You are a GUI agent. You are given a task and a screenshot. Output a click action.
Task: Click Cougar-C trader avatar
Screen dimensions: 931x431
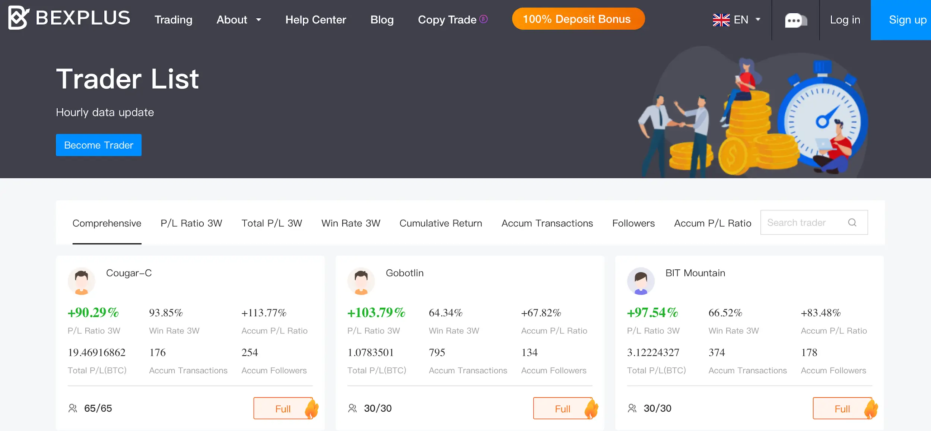pos(82,281)
